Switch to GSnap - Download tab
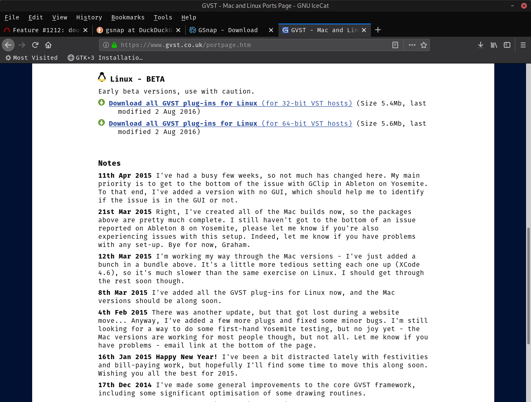This screenshot has width=531, height=402. point(228,30)
